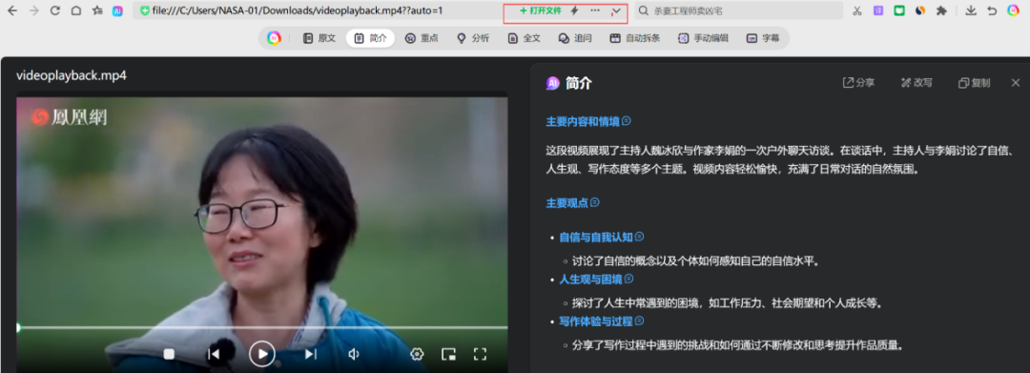
Task: Mute the video using the speaker icon
Action: [x=354, y=355]
